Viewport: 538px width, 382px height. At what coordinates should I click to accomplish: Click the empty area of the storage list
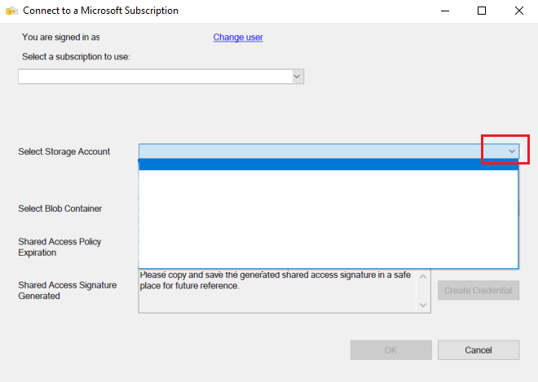pos(326,218)
